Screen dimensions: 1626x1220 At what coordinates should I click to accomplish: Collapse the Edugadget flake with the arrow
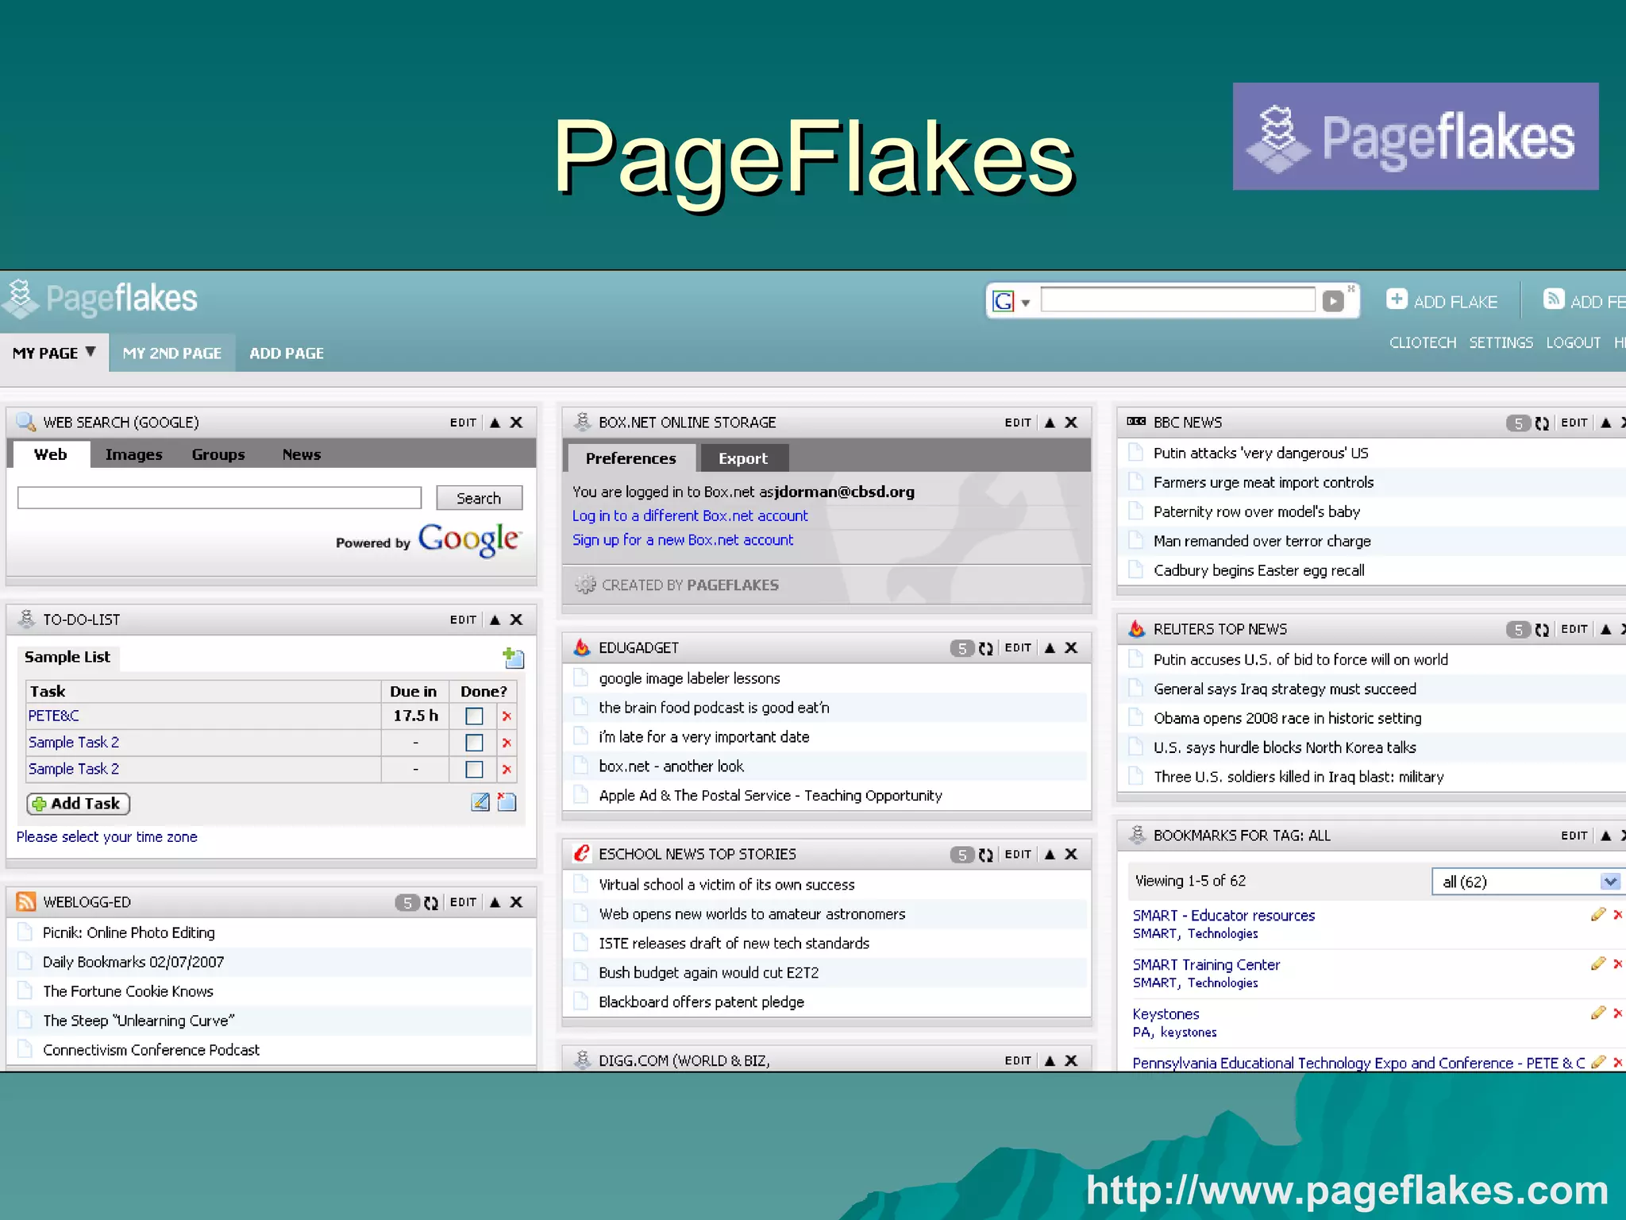(x=1050, y=648)
